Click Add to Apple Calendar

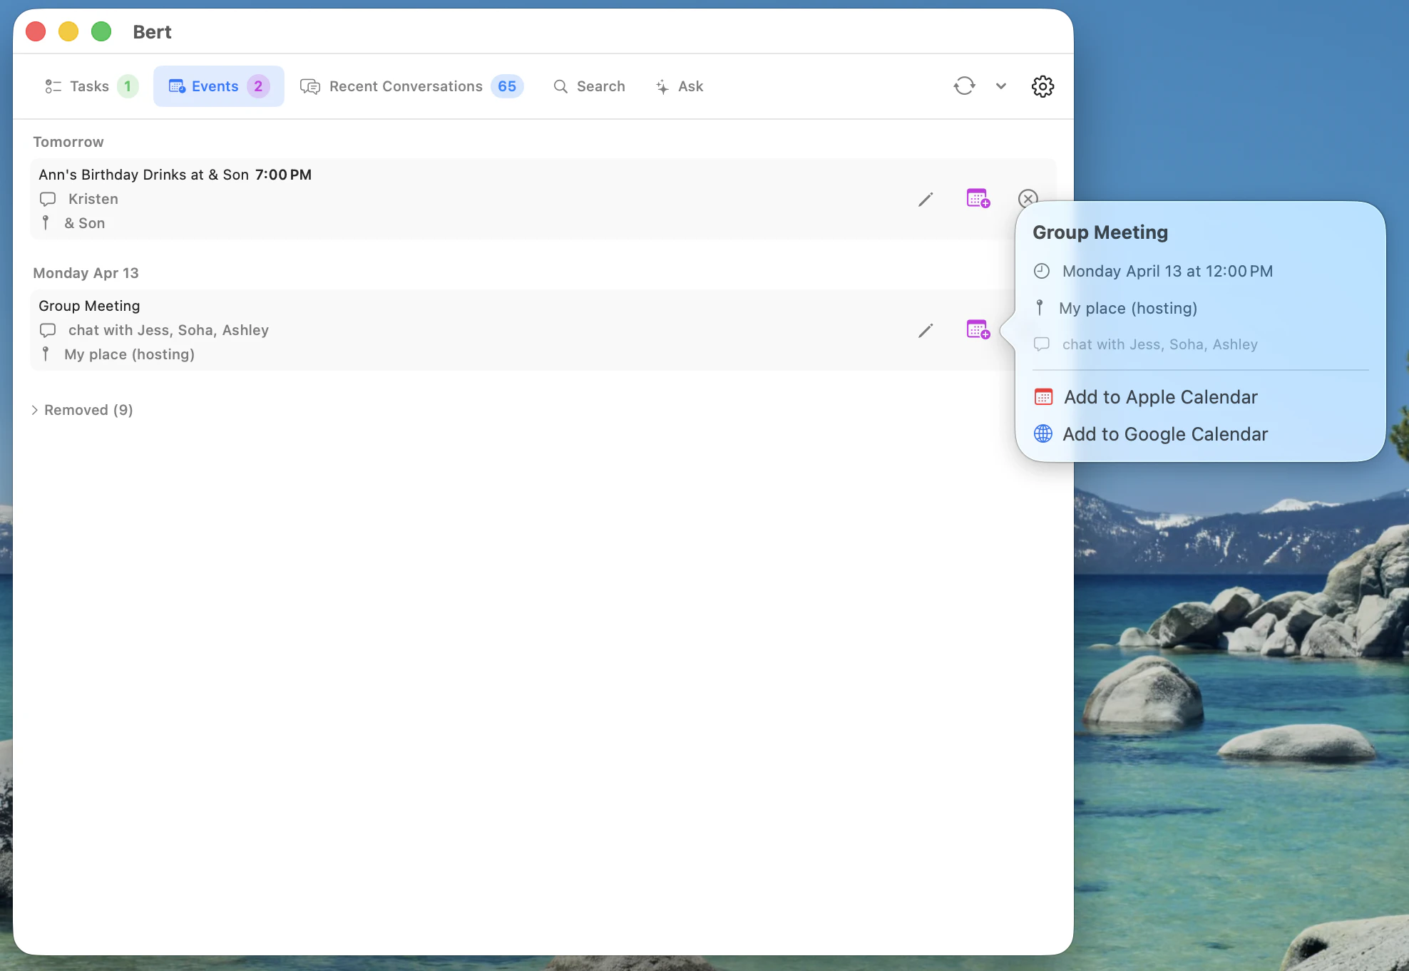click(1161, 396)
